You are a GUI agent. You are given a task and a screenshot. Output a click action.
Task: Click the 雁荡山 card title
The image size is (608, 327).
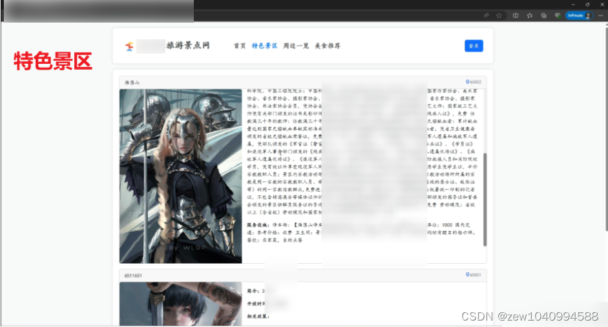pyautogui.click(x=132, y=83)
